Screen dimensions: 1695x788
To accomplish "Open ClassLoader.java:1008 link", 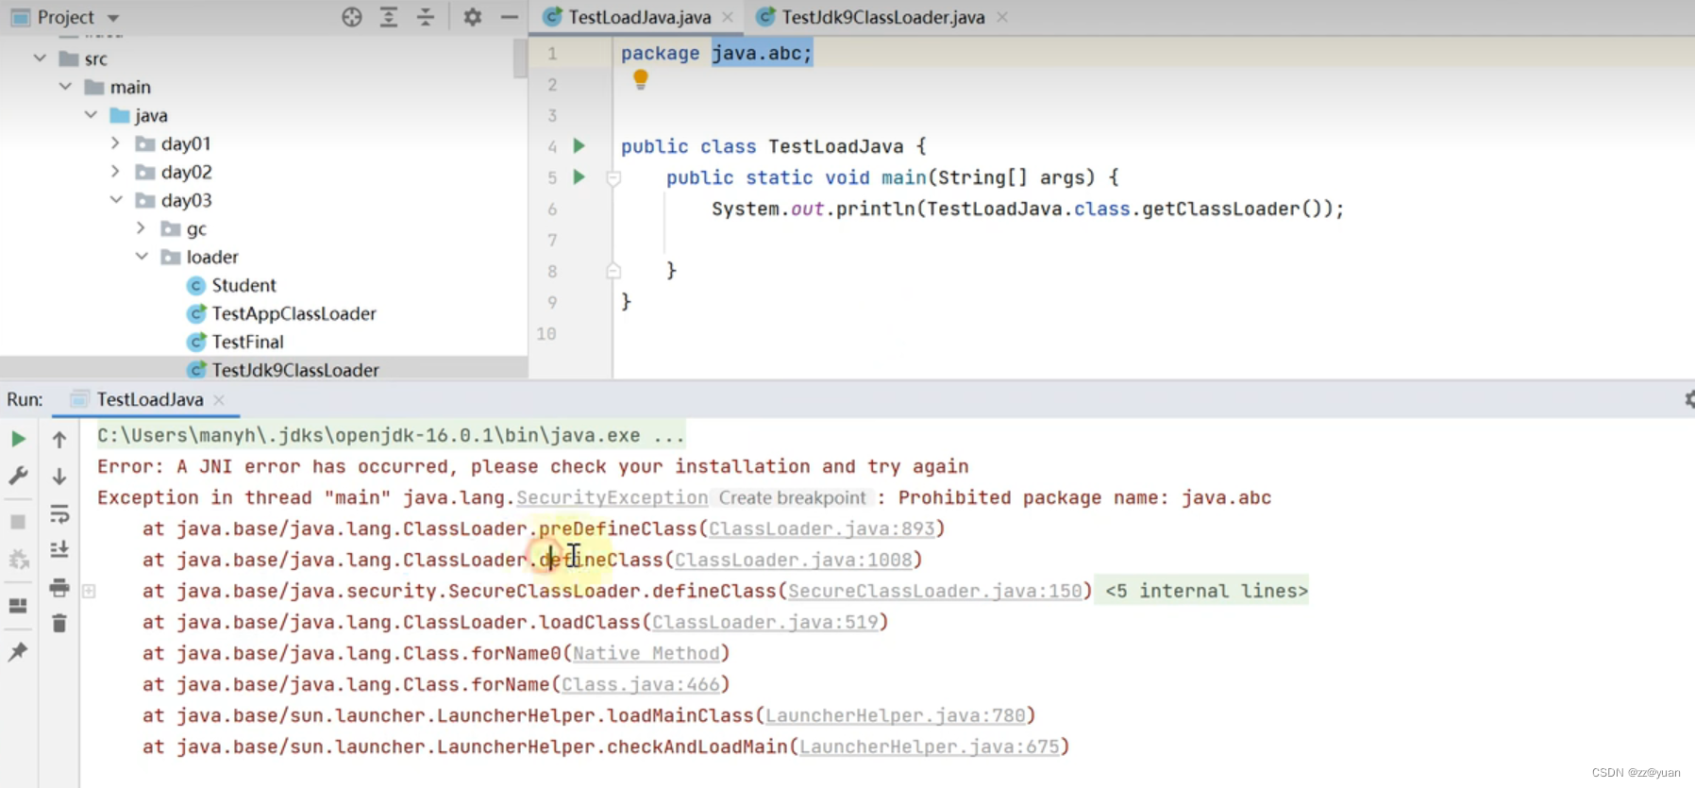I will [794, 560].
